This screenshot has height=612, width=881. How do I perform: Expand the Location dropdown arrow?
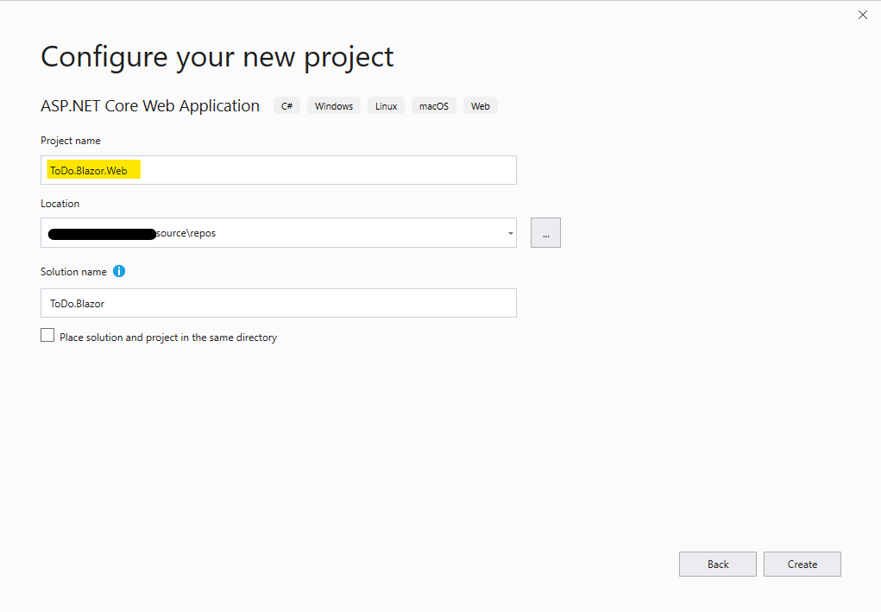510,233
